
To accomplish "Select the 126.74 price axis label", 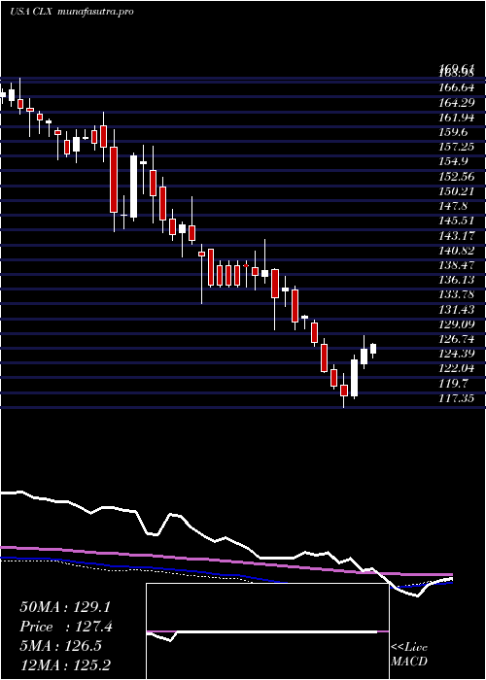I will [457, 339].
